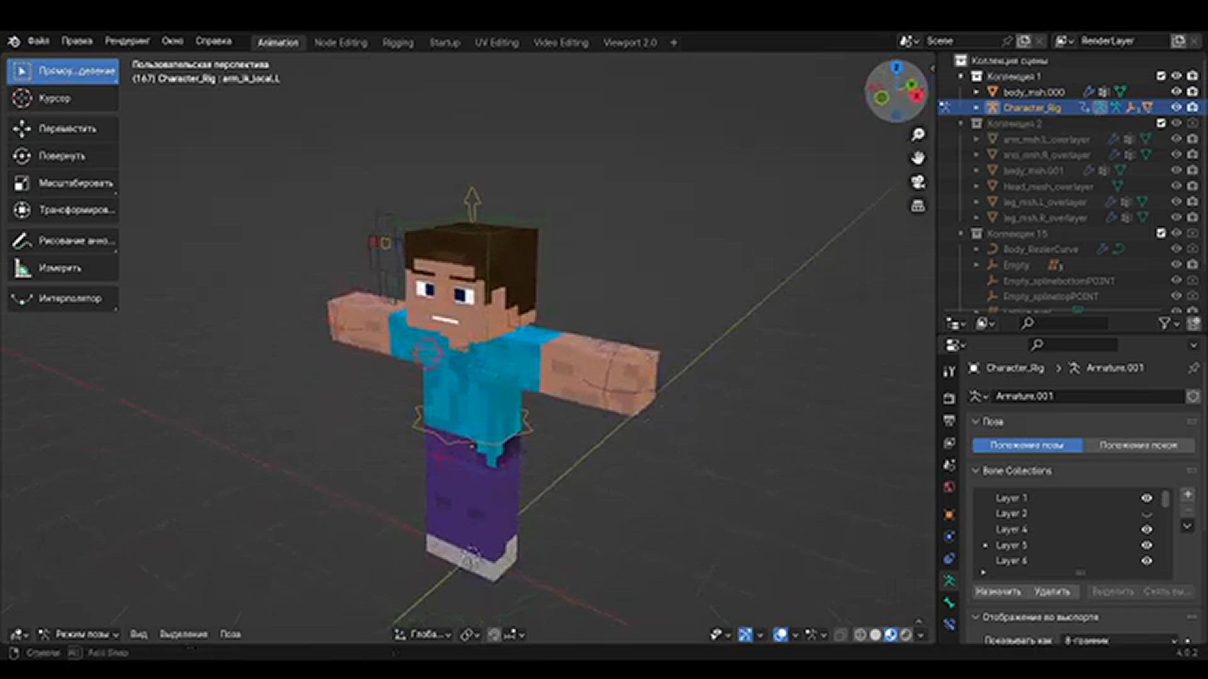The height and width of the screenshot is (679, 1208).
Task: Collapse the Bone Collections panel
Action: click(976, 470)
